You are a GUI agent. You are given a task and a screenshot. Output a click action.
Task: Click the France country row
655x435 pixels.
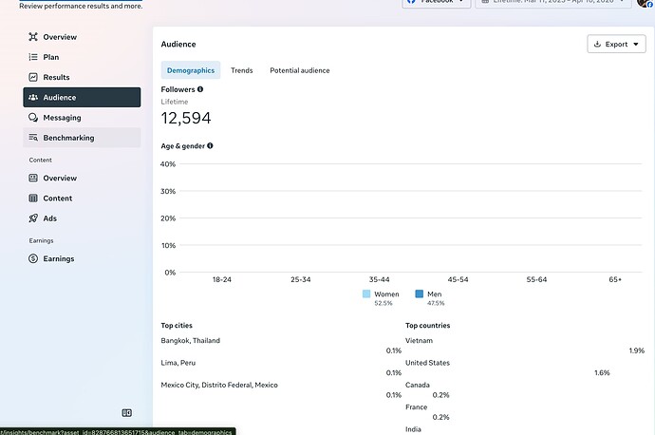click(x=525, y=412)
